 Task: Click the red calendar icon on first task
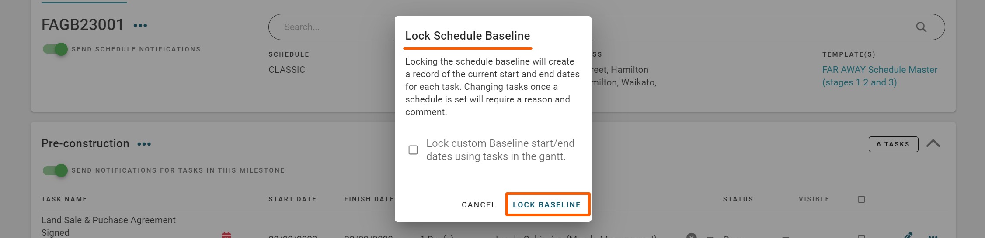click(226, 235)
